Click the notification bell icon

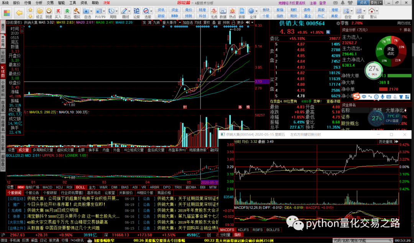[x=343, y=3]
